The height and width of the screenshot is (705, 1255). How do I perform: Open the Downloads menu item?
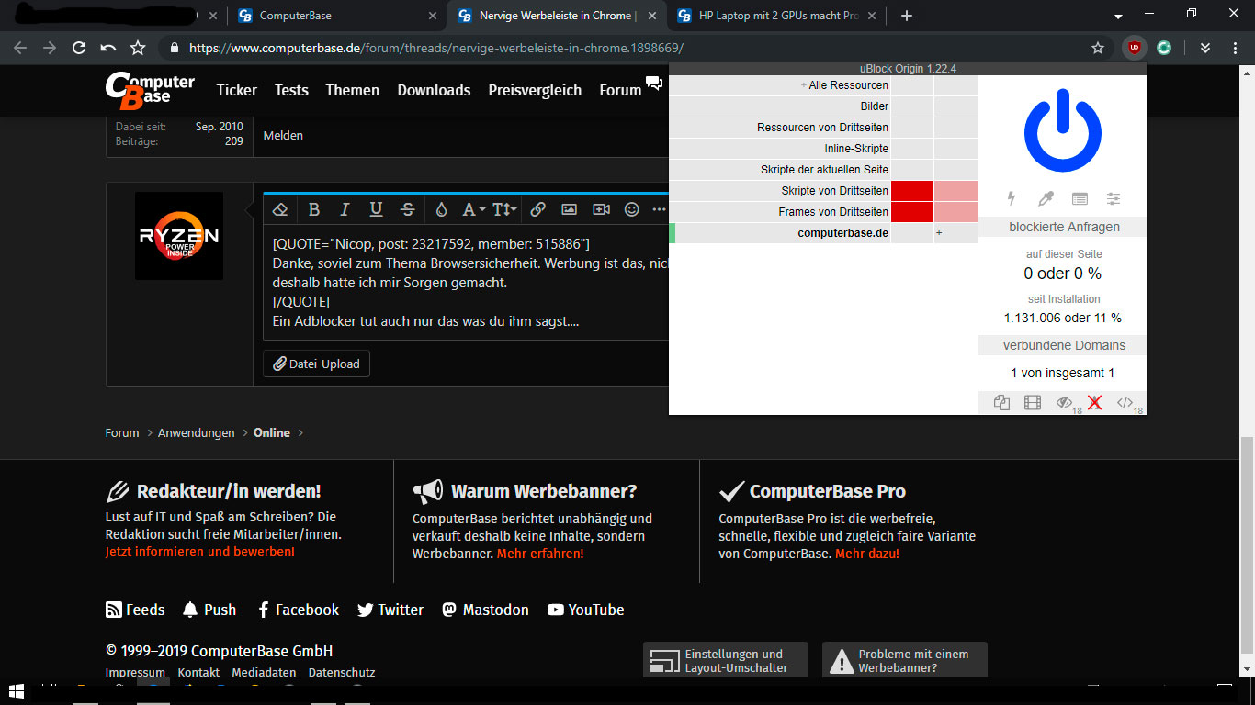434,90
